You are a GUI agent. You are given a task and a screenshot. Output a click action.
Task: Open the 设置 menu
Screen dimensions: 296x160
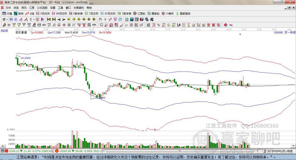(x=53, y=8)
